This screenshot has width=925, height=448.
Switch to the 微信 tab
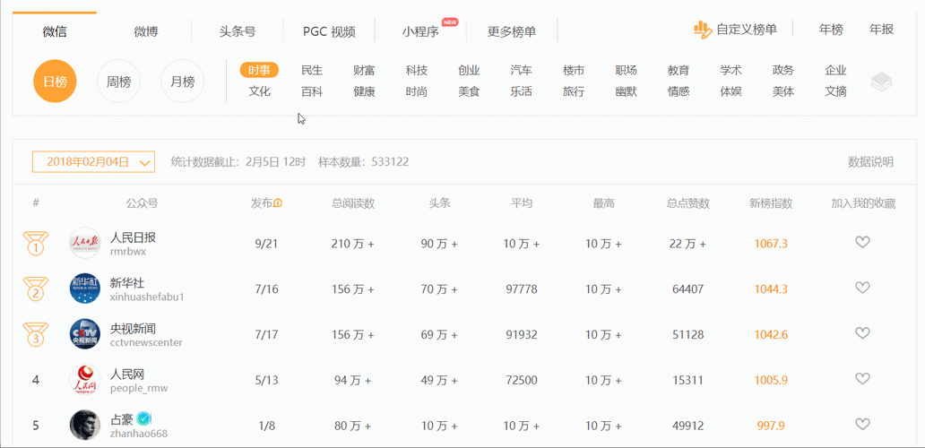(55, 31)
